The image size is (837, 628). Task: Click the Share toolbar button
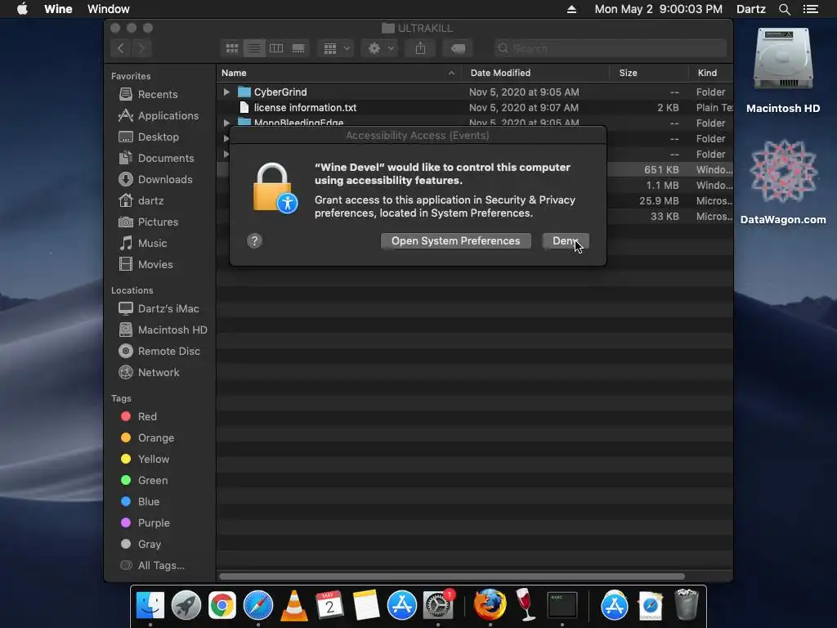[421, 48]
